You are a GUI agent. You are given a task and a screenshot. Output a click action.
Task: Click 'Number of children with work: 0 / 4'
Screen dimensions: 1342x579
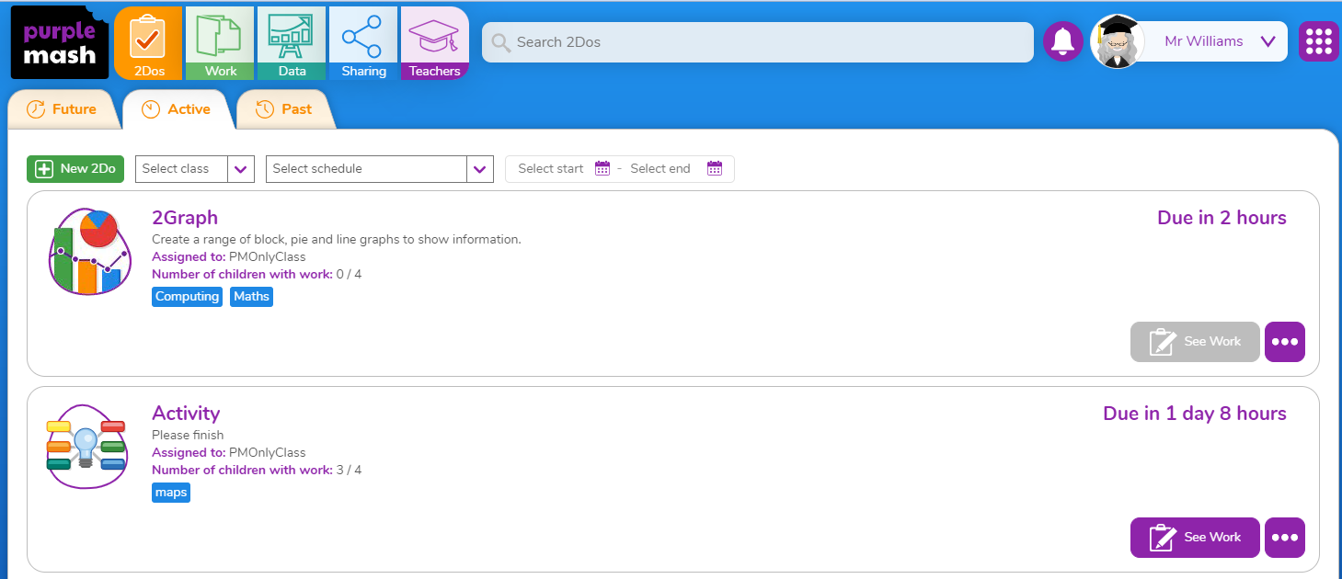(x=257, y=275)
